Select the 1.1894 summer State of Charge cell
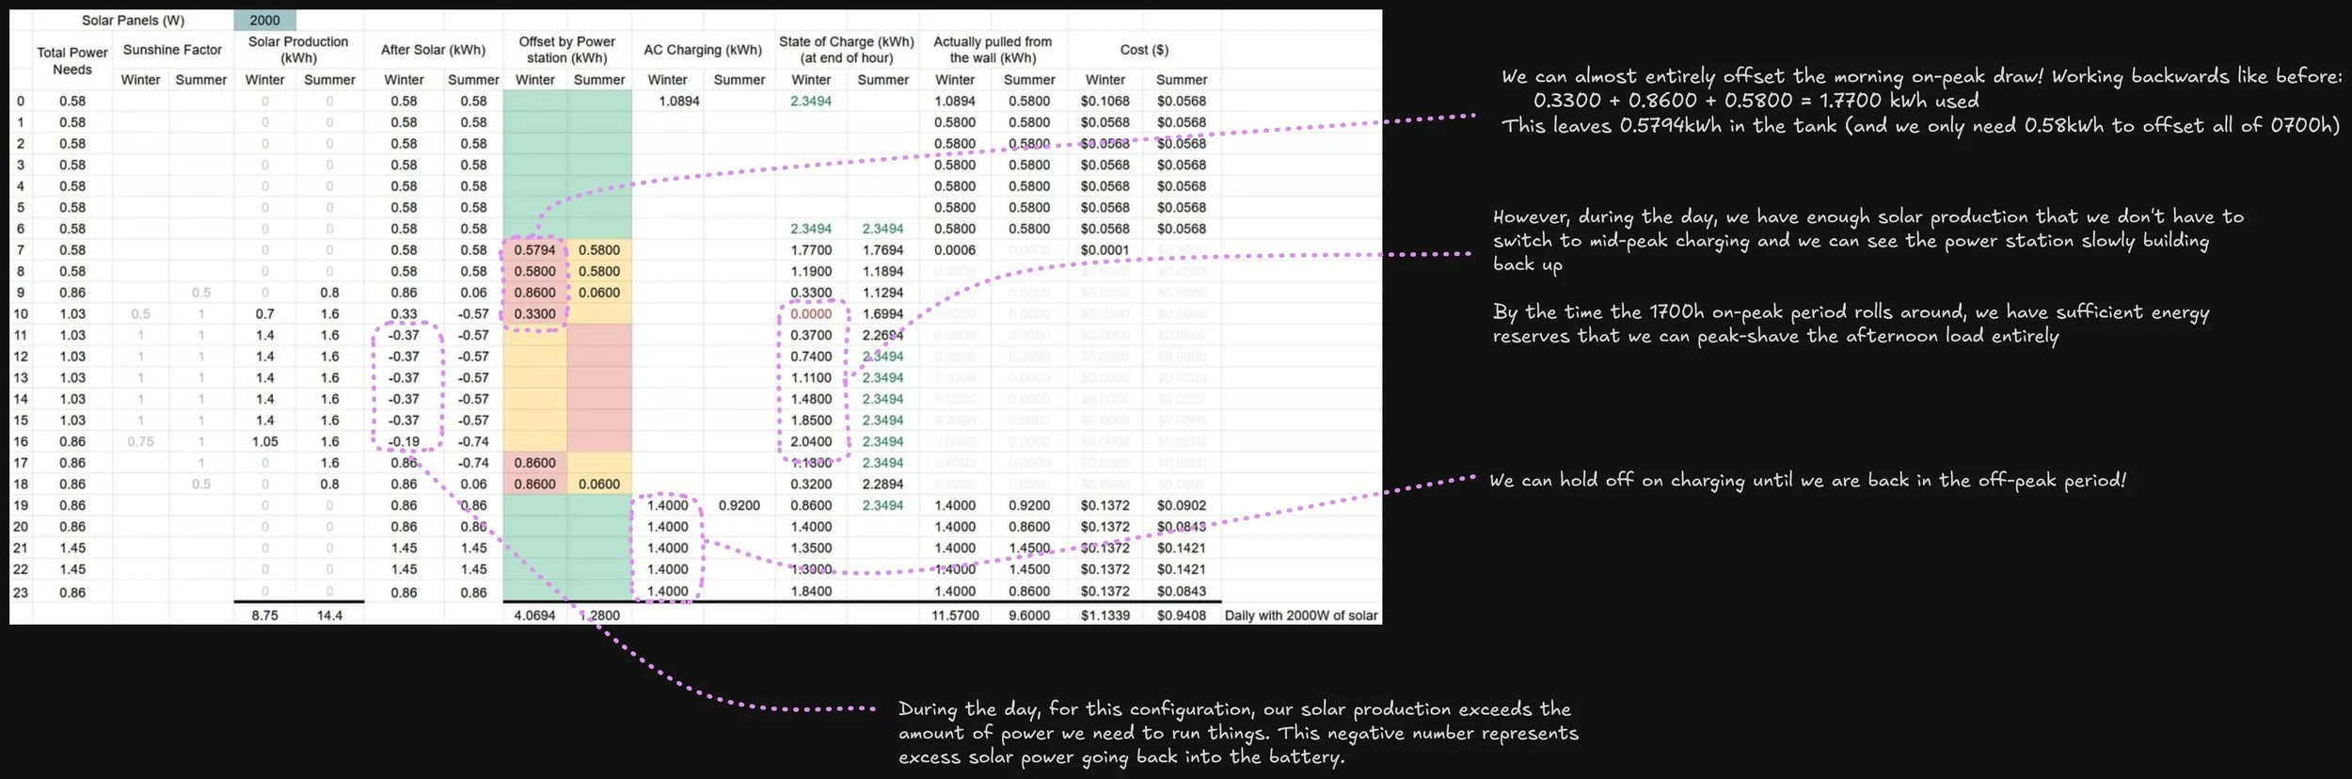This screenshot has height=779, width=2352. point(882,271)
